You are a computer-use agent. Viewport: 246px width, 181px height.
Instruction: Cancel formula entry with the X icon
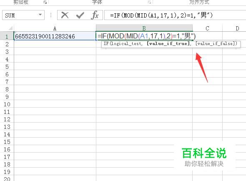click(x=65, y=15)
